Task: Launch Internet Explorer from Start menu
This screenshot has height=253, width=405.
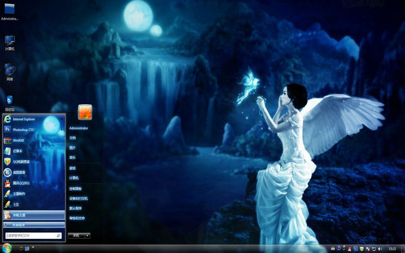Action: pos(34,119)
